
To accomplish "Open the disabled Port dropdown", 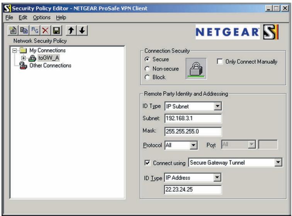I will pyautogui.click(x=251, y=144).
